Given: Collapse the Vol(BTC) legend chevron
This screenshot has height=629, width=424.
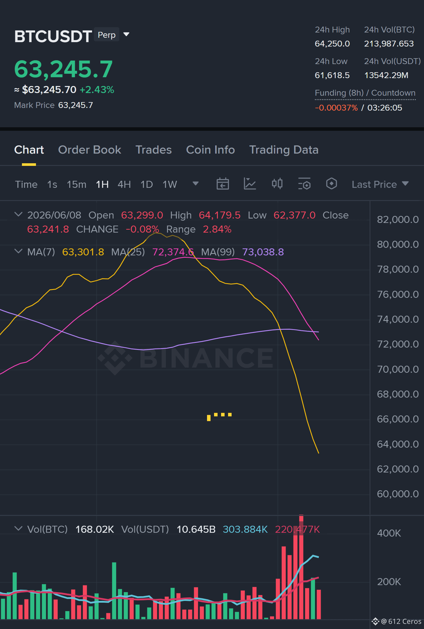Looking at the screenshot, I should (x=18, y=529).
